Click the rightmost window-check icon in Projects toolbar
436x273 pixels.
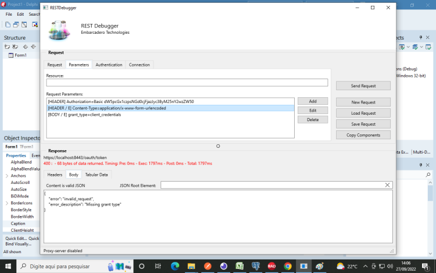click(x=428, y=47)
